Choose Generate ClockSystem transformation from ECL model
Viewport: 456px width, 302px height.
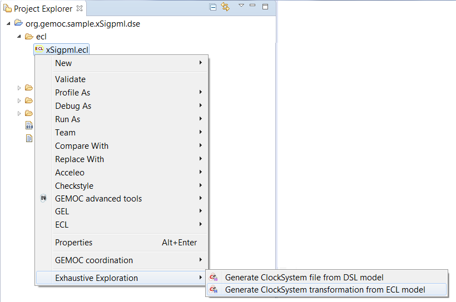coord(325,290)
